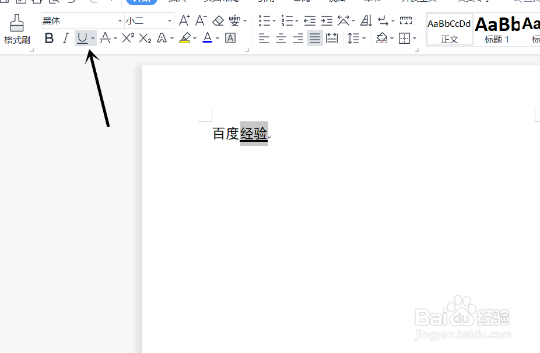Click the selected underlined text 经验
The height and width of the screenshot is (353, 540).
tap(254, 134)
